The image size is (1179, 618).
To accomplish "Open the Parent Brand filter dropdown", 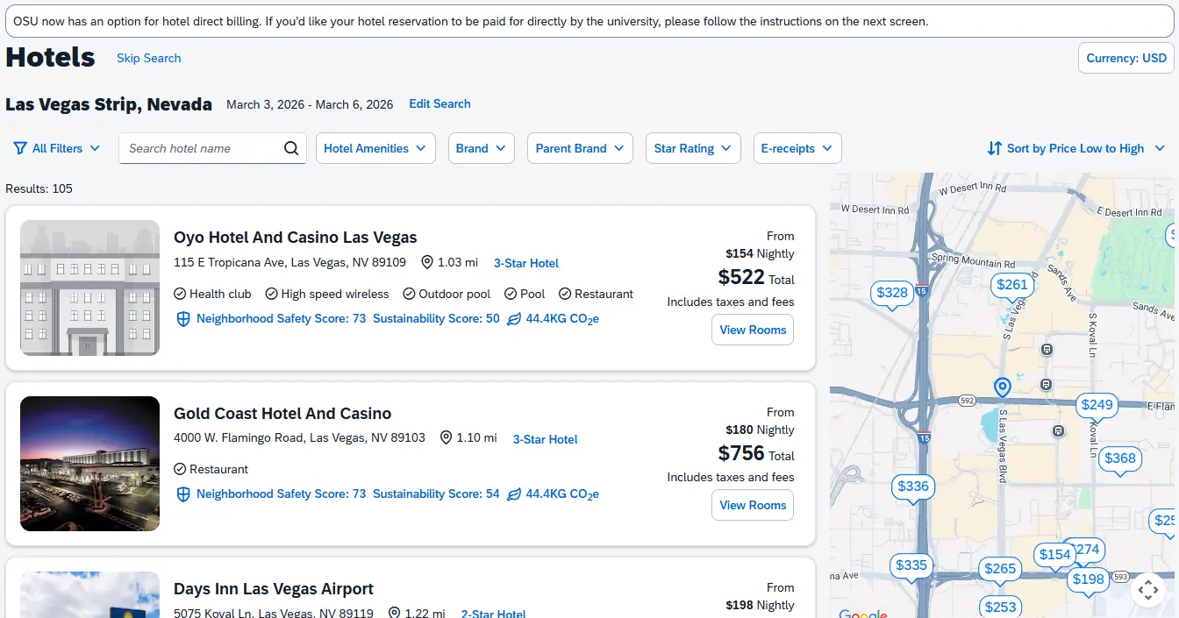I will (x=580, y=148).
